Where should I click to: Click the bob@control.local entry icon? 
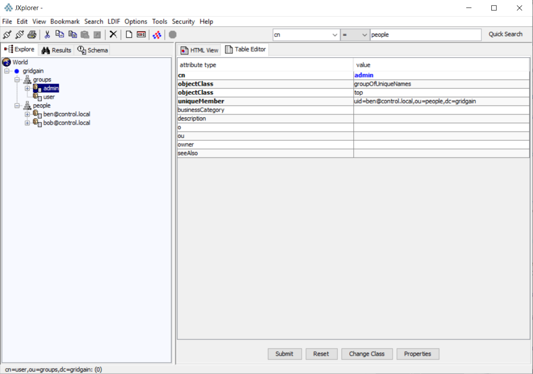pyautogui.click(x=37, y=123)
